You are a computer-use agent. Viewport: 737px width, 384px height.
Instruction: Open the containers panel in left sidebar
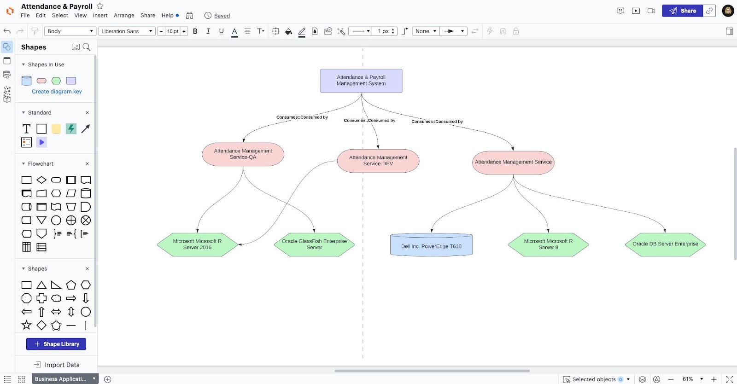[x=7, y=61]
